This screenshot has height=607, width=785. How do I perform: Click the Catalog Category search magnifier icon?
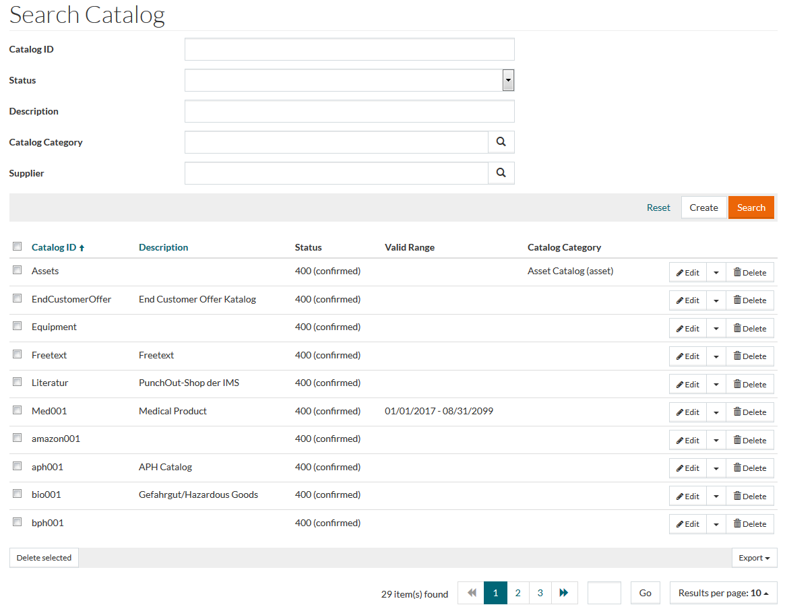pos(501,142)
